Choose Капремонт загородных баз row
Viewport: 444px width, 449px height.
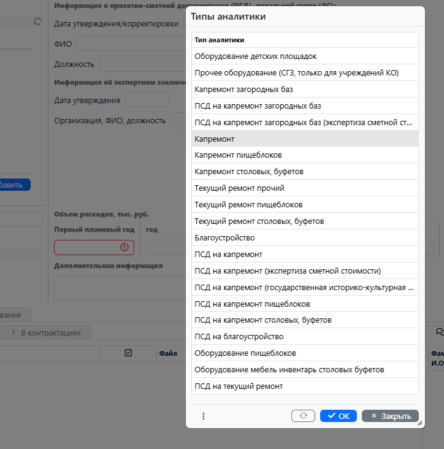305,90
